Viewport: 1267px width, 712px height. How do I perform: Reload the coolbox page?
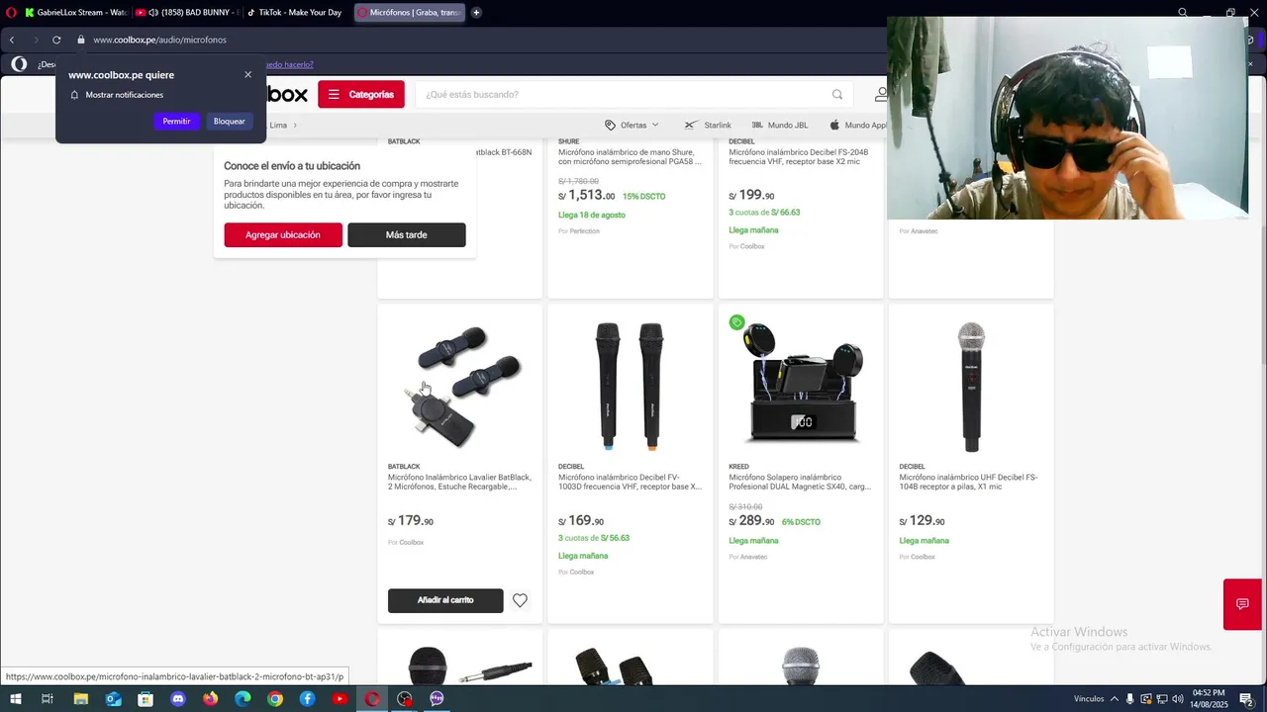(56, 40)
